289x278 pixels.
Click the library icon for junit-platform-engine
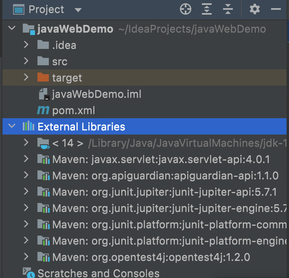pos(43,240)
